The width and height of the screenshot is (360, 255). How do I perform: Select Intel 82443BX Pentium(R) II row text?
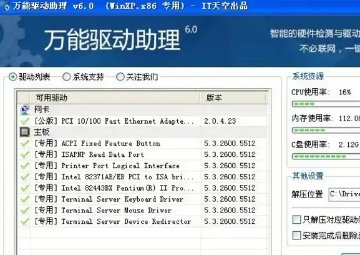tap(114, 188)
